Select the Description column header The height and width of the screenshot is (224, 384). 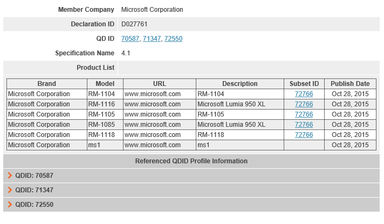240,84
